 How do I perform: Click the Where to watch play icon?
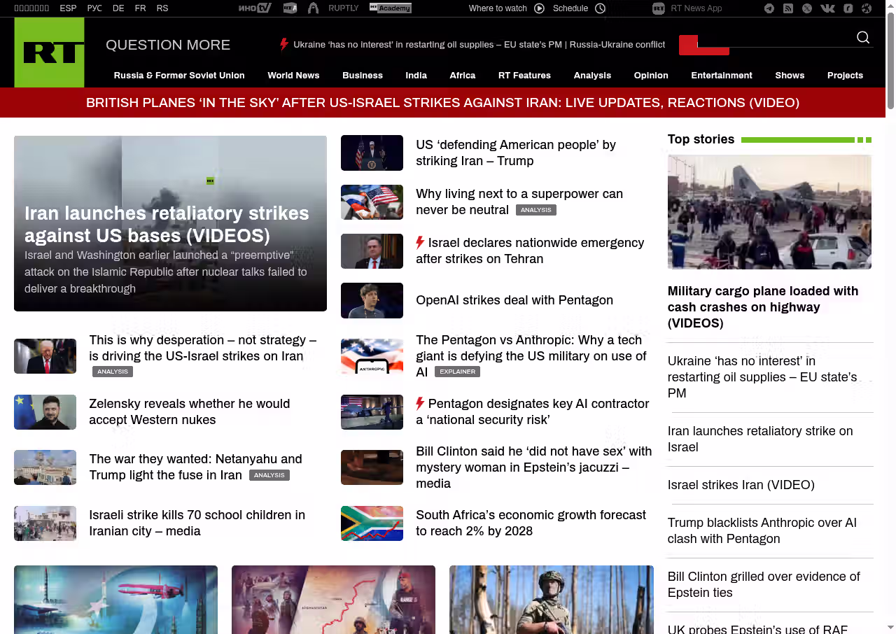pyautogui.click(x=539, y=8)
